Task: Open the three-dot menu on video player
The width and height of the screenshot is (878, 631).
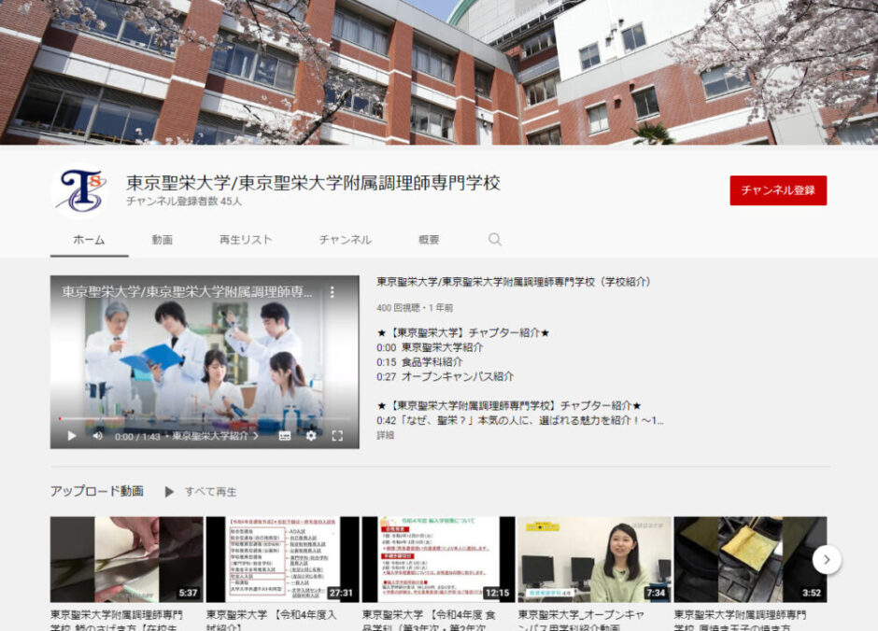Action: pyautogui.click(x=331, y=292)
